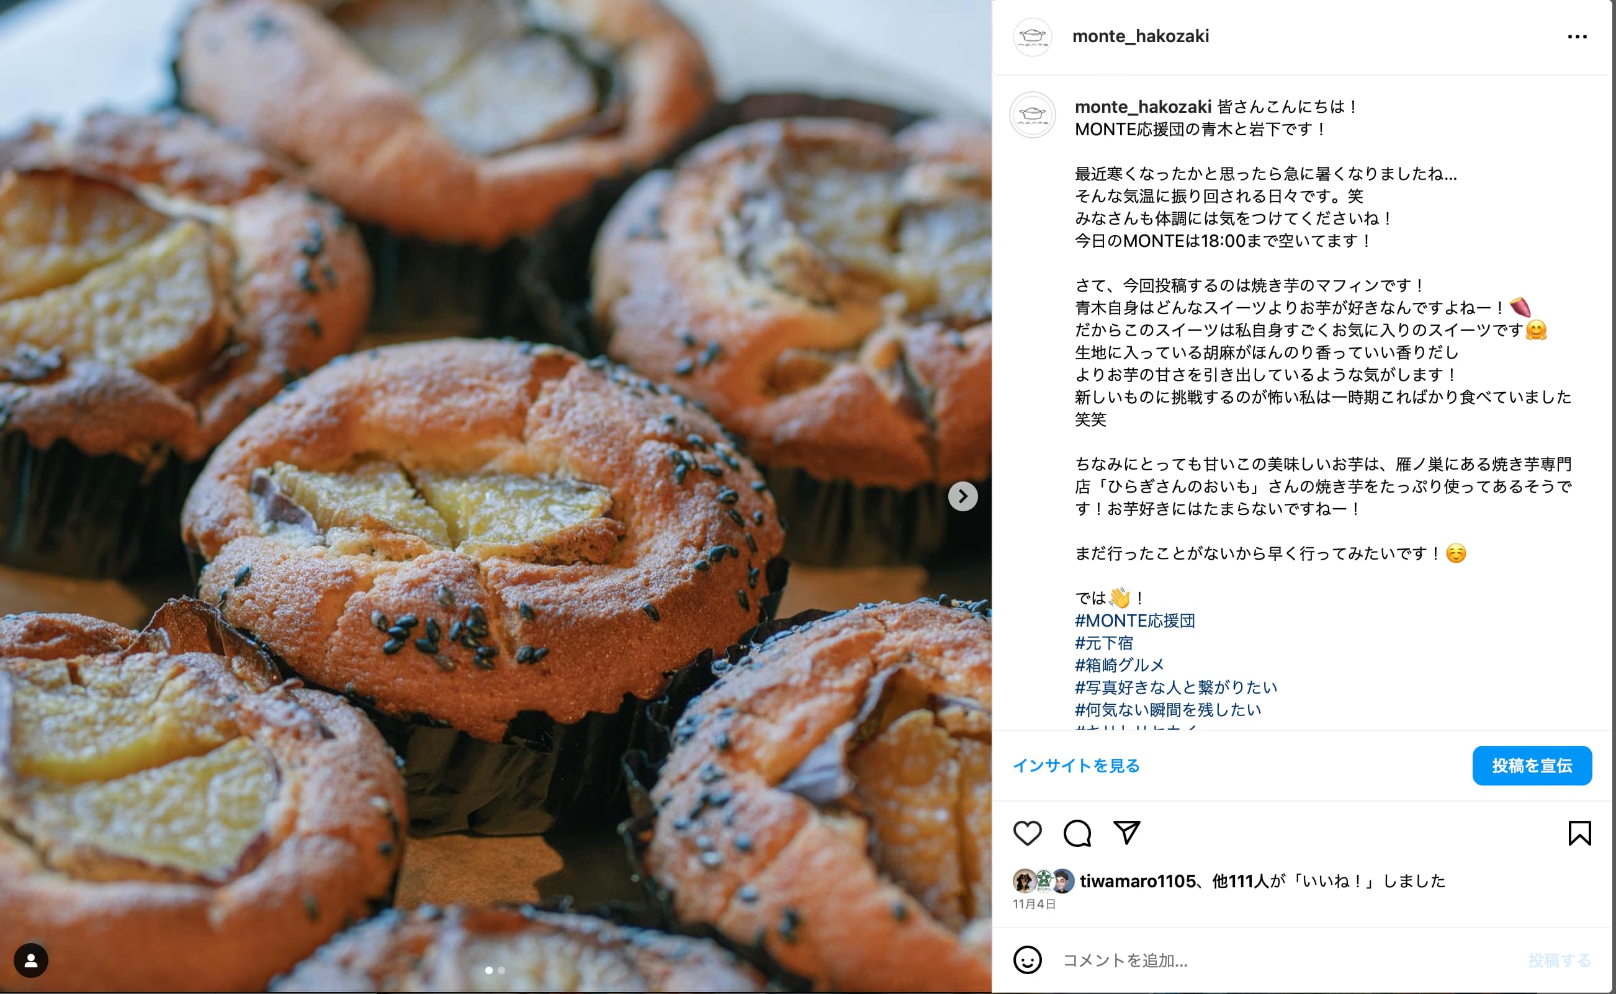Open the comment bubble icon
Image resolution: width=1616 pixels, height=994 pixels.
click(1077, 833)
